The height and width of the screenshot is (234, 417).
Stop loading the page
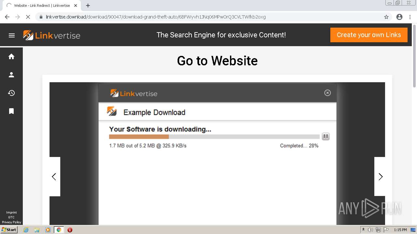[x=28, y=17]
